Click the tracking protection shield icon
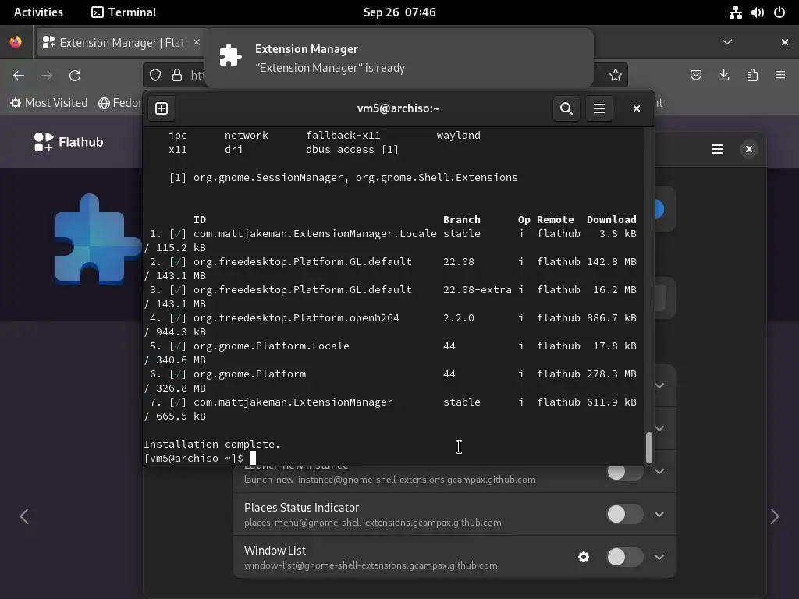This screenshot has width=799, height=599. coord(155,76)
